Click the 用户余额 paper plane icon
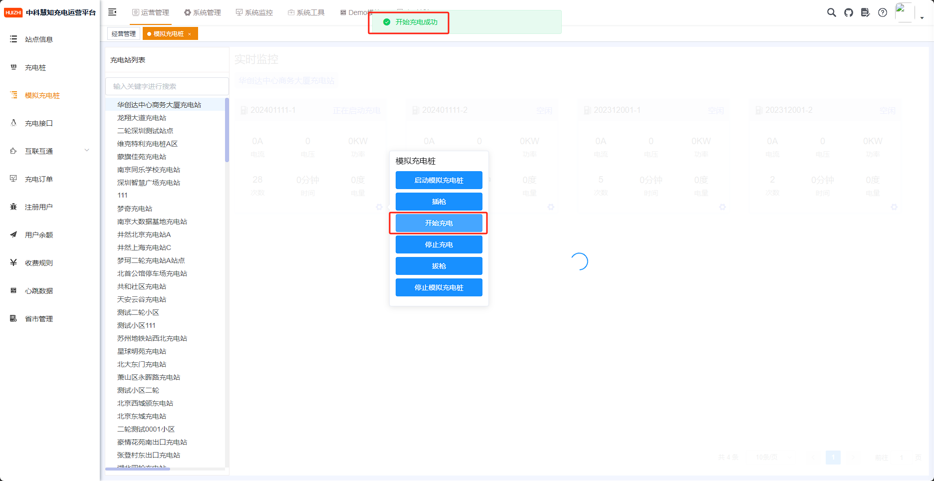 (x=13, y=235)
